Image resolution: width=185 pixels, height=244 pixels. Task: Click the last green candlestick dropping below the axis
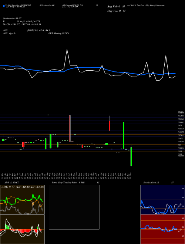click(131, 156)
